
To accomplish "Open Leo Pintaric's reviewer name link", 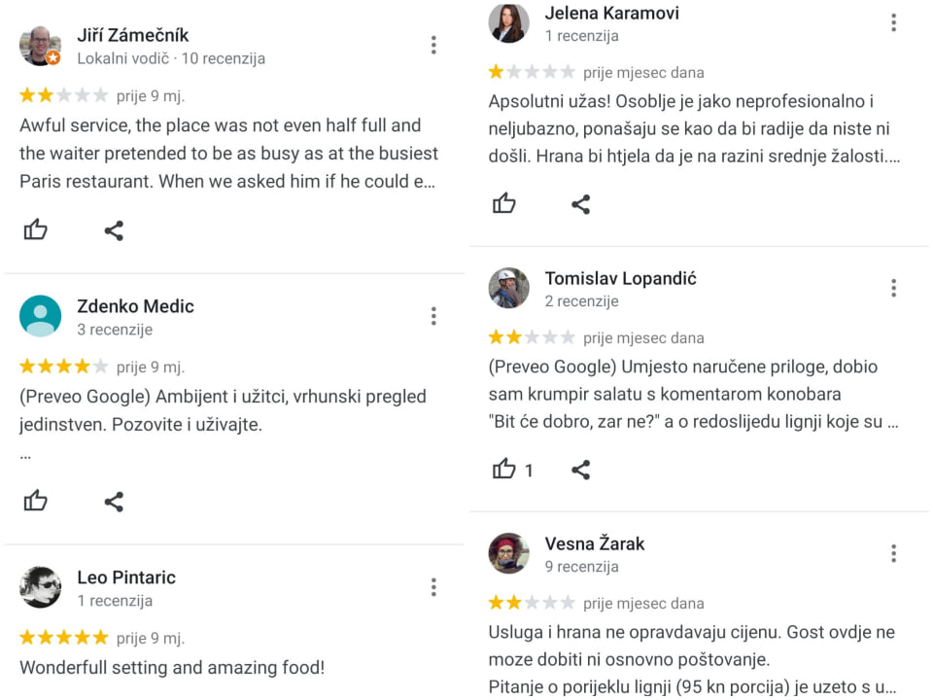I will (126, 577).
